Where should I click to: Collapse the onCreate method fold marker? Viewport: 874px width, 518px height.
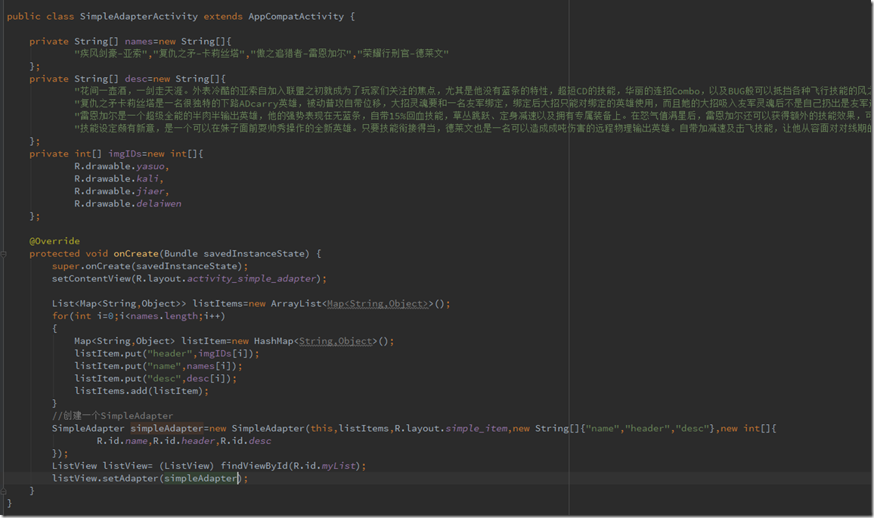pos(5,254)
